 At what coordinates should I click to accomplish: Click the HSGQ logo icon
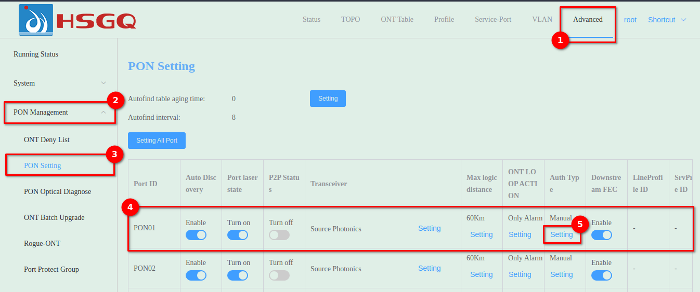click(x=35, y=20)
